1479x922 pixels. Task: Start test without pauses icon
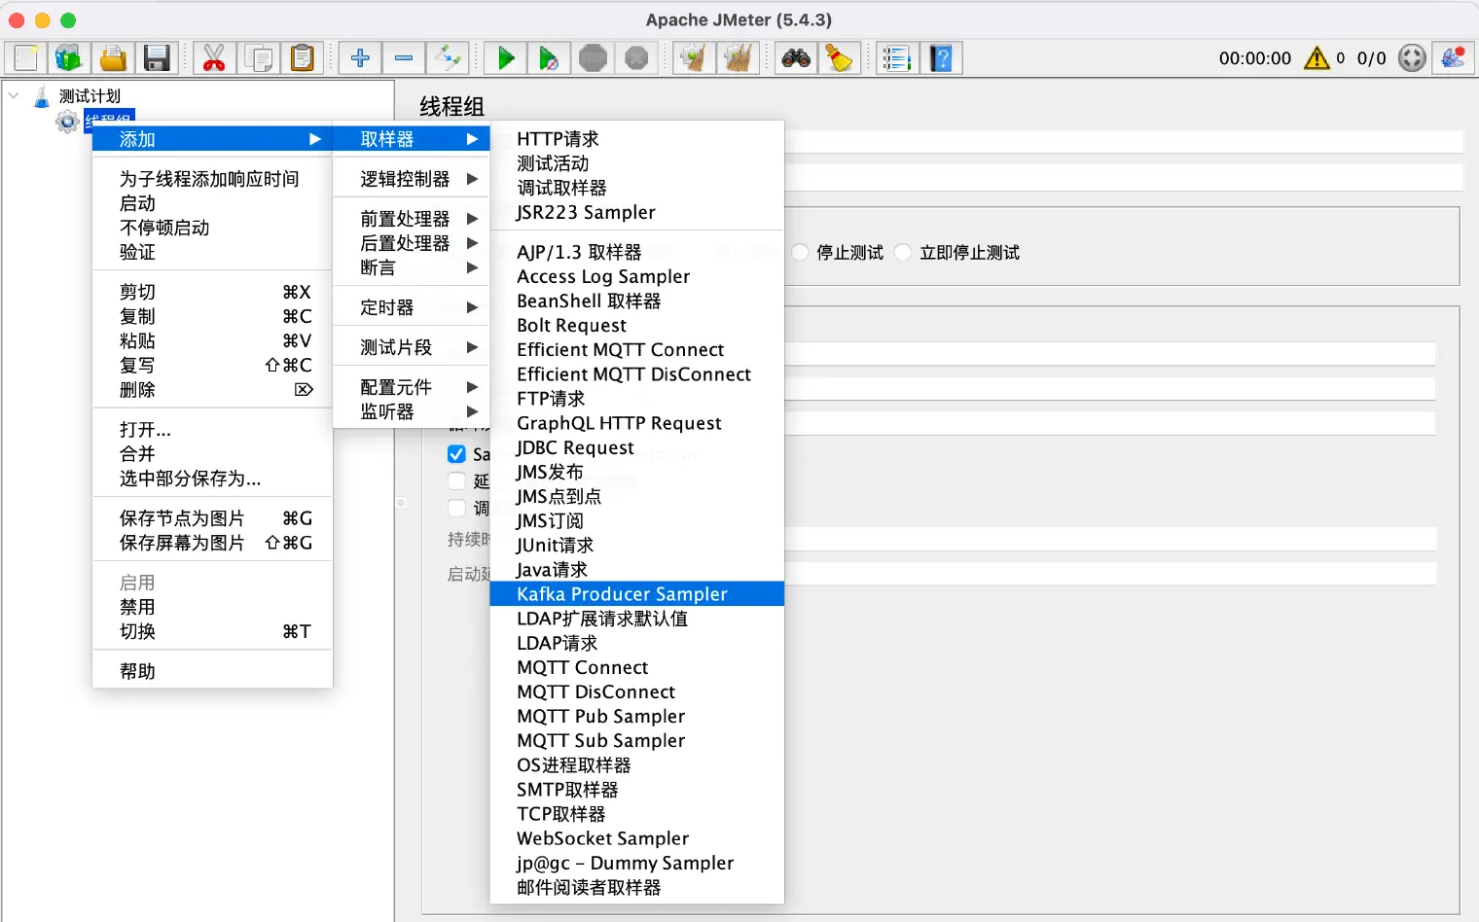pos(549,58)
